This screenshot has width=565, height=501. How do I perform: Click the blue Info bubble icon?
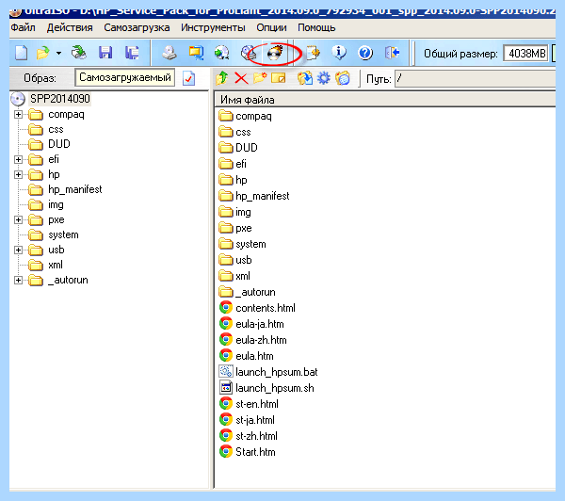click(339, 53)
